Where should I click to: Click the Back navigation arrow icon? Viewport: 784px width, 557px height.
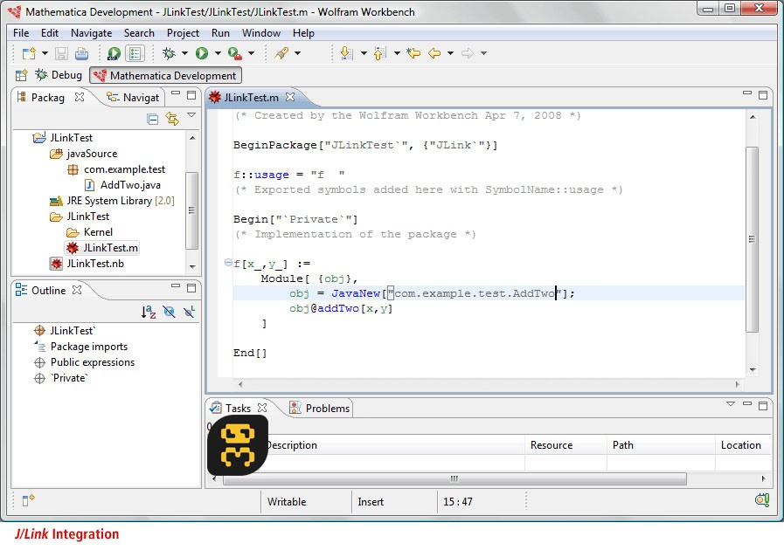click(434, 53)
